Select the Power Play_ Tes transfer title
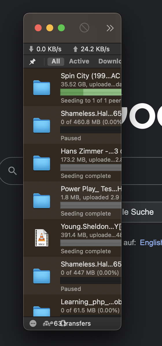Screen dimensions: 162x346 [x=91, y=189]
